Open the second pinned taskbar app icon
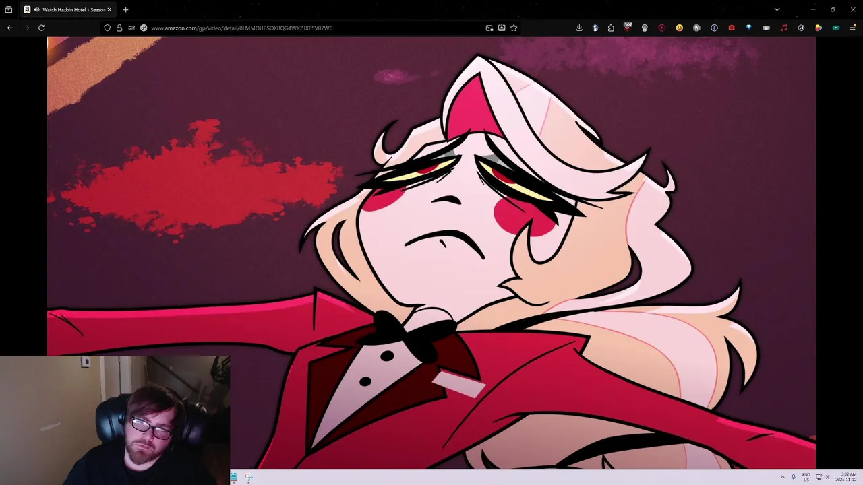Screen dimensions: 863x485 (x=248, y=477)
